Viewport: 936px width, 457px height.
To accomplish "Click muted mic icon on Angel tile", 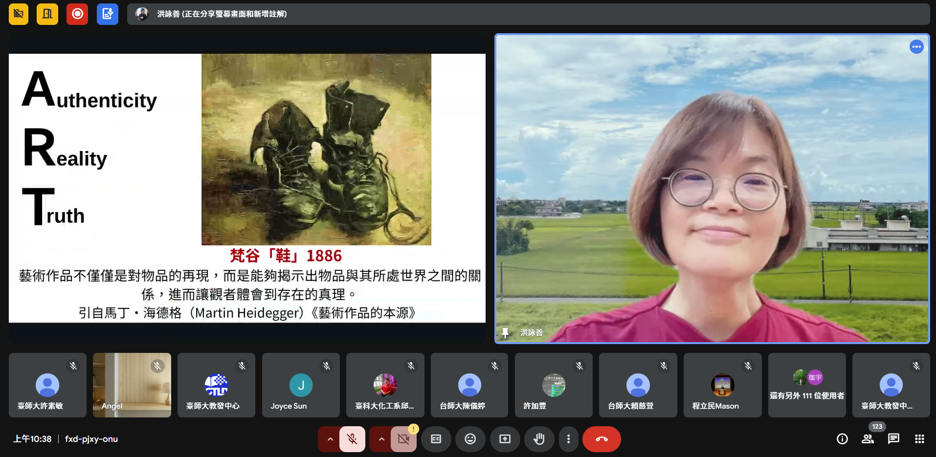I will 157,366.
